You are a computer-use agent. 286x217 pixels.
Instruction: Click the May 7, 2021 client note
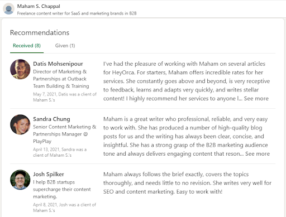[x=65, y=97]
